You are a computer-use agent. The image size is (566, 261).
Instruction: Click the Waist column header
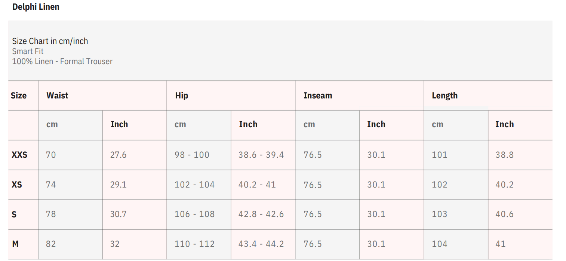57,95
